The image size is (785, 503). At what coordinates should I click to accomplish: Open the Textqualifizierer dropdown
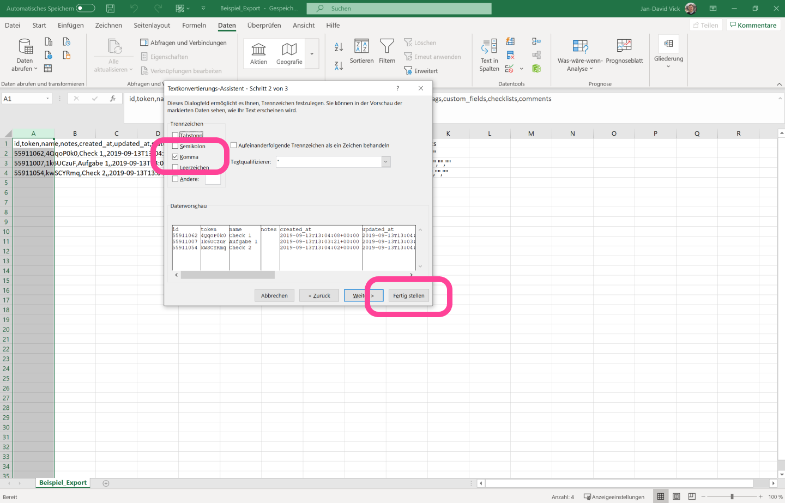tap(386, 162)
